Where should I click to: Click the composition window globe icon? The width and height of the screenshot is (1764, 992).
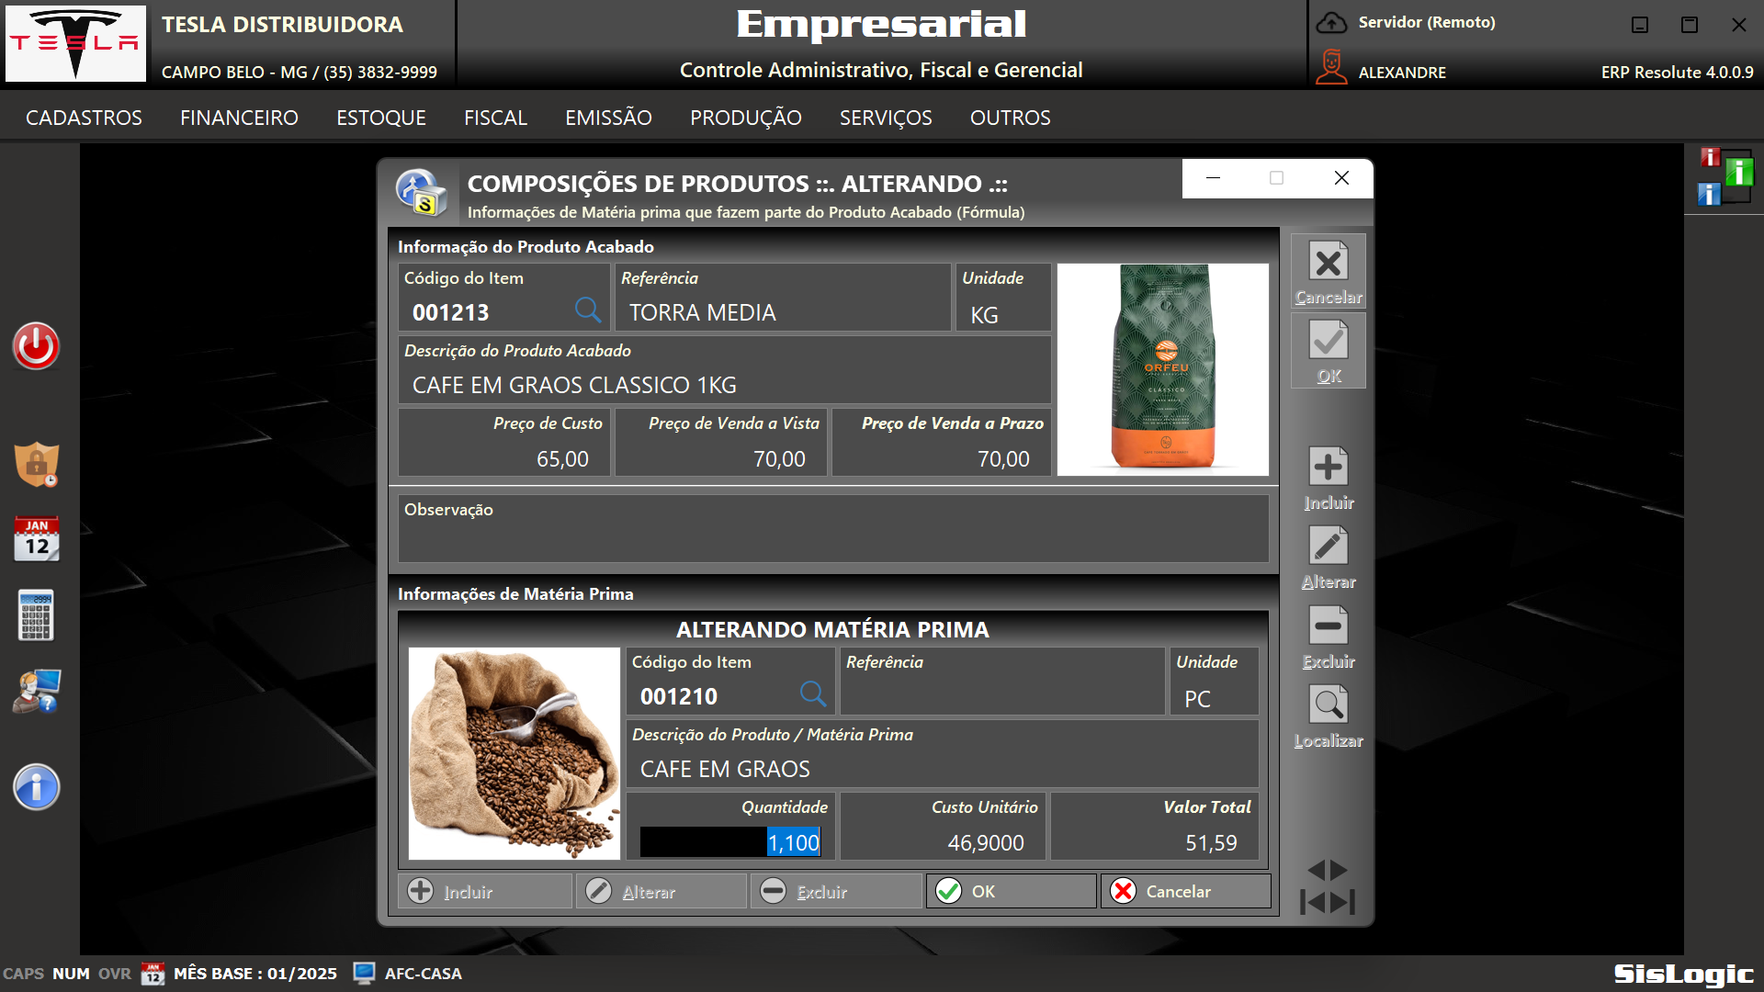[422, 193]
